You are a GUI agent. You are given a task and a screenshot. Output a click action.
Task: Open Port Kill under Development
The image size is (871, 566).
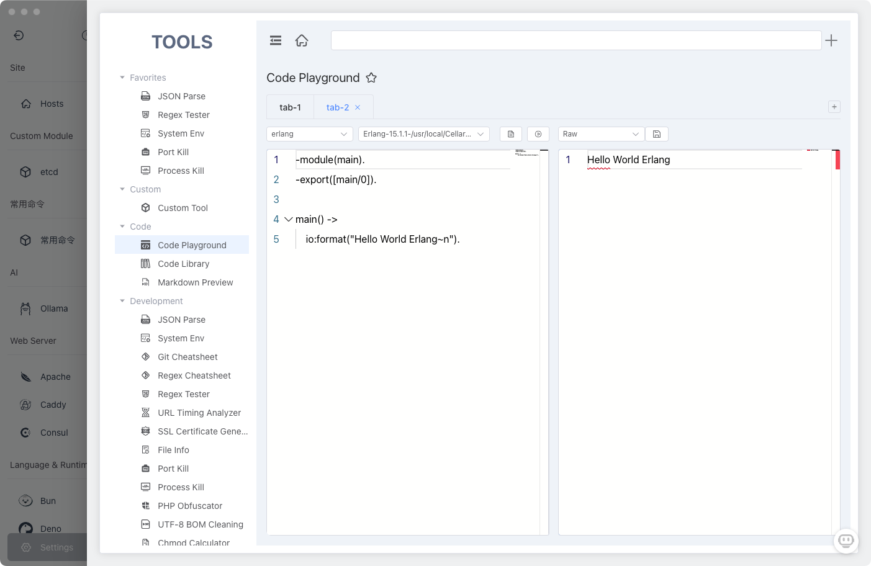tap(182, 469)
